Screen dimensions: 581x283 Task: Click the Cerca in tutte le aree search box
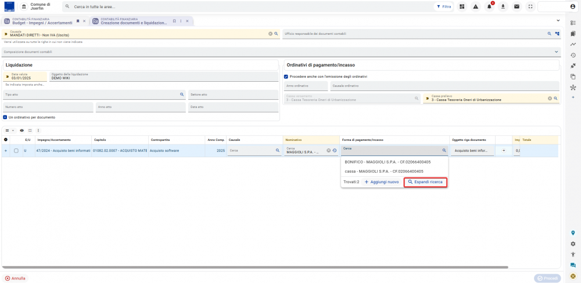tap(247, 6)
